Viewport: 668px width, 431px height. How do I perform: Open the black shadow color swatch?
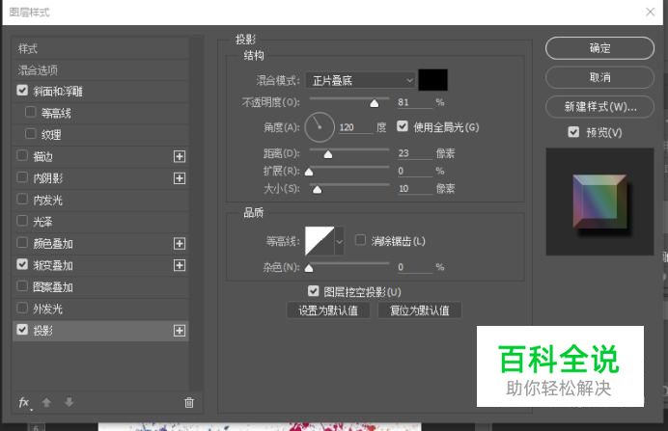432,80
